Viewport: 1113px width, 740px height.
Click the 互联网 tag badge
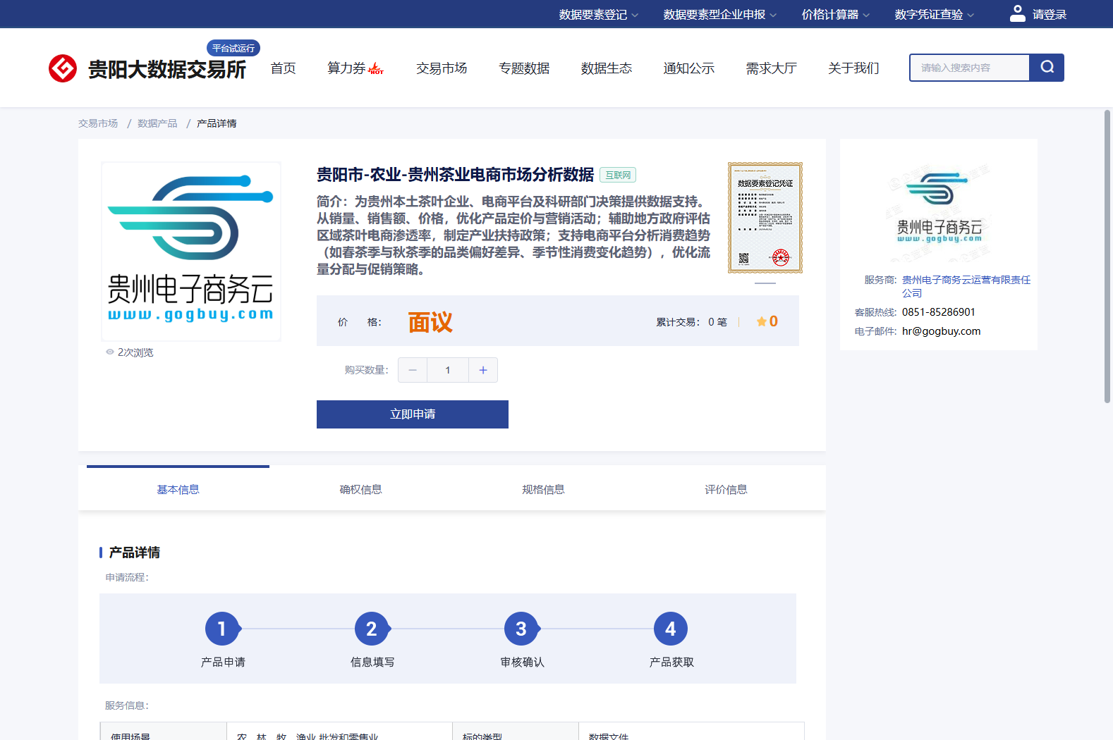[618, 175]
